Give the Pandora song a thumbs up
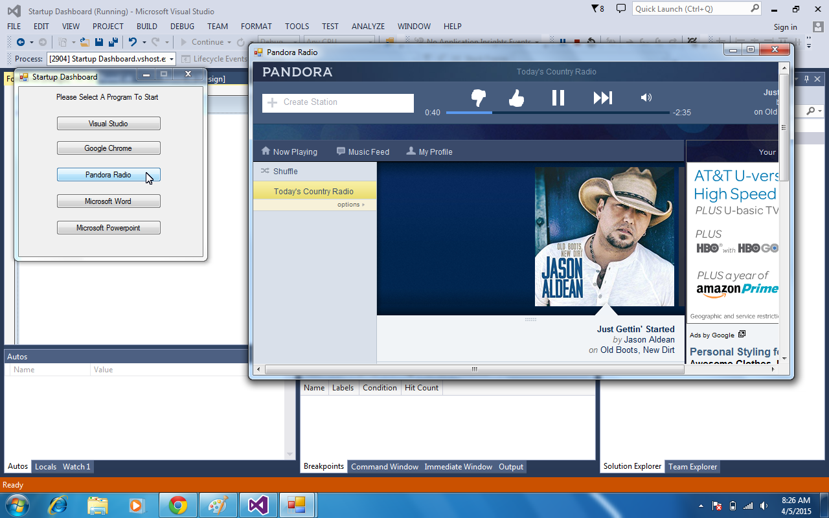 (516, 98)
